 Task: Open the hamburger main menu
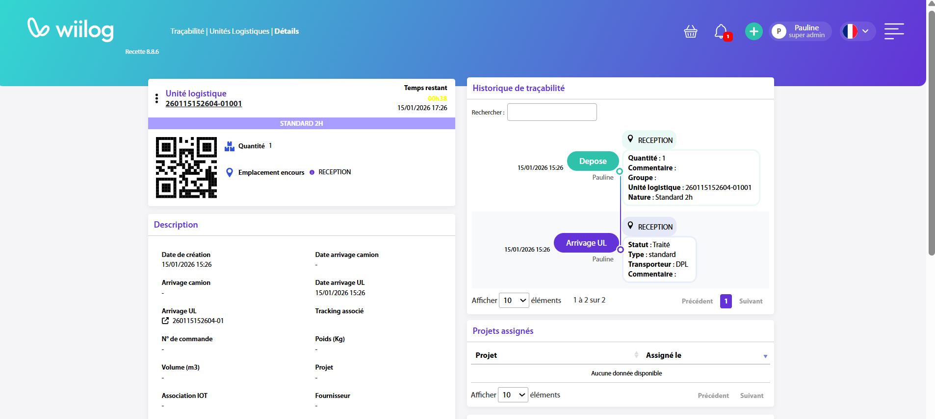[x=894, y=31]
